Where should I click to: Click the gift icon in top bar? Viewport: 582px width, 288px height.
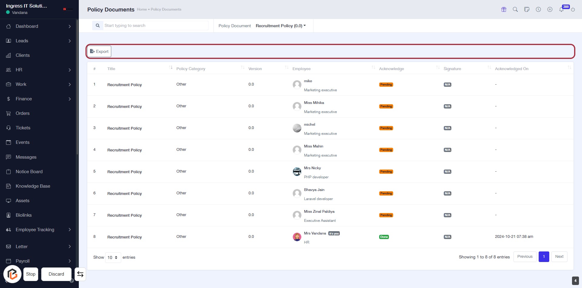(504, 9)
